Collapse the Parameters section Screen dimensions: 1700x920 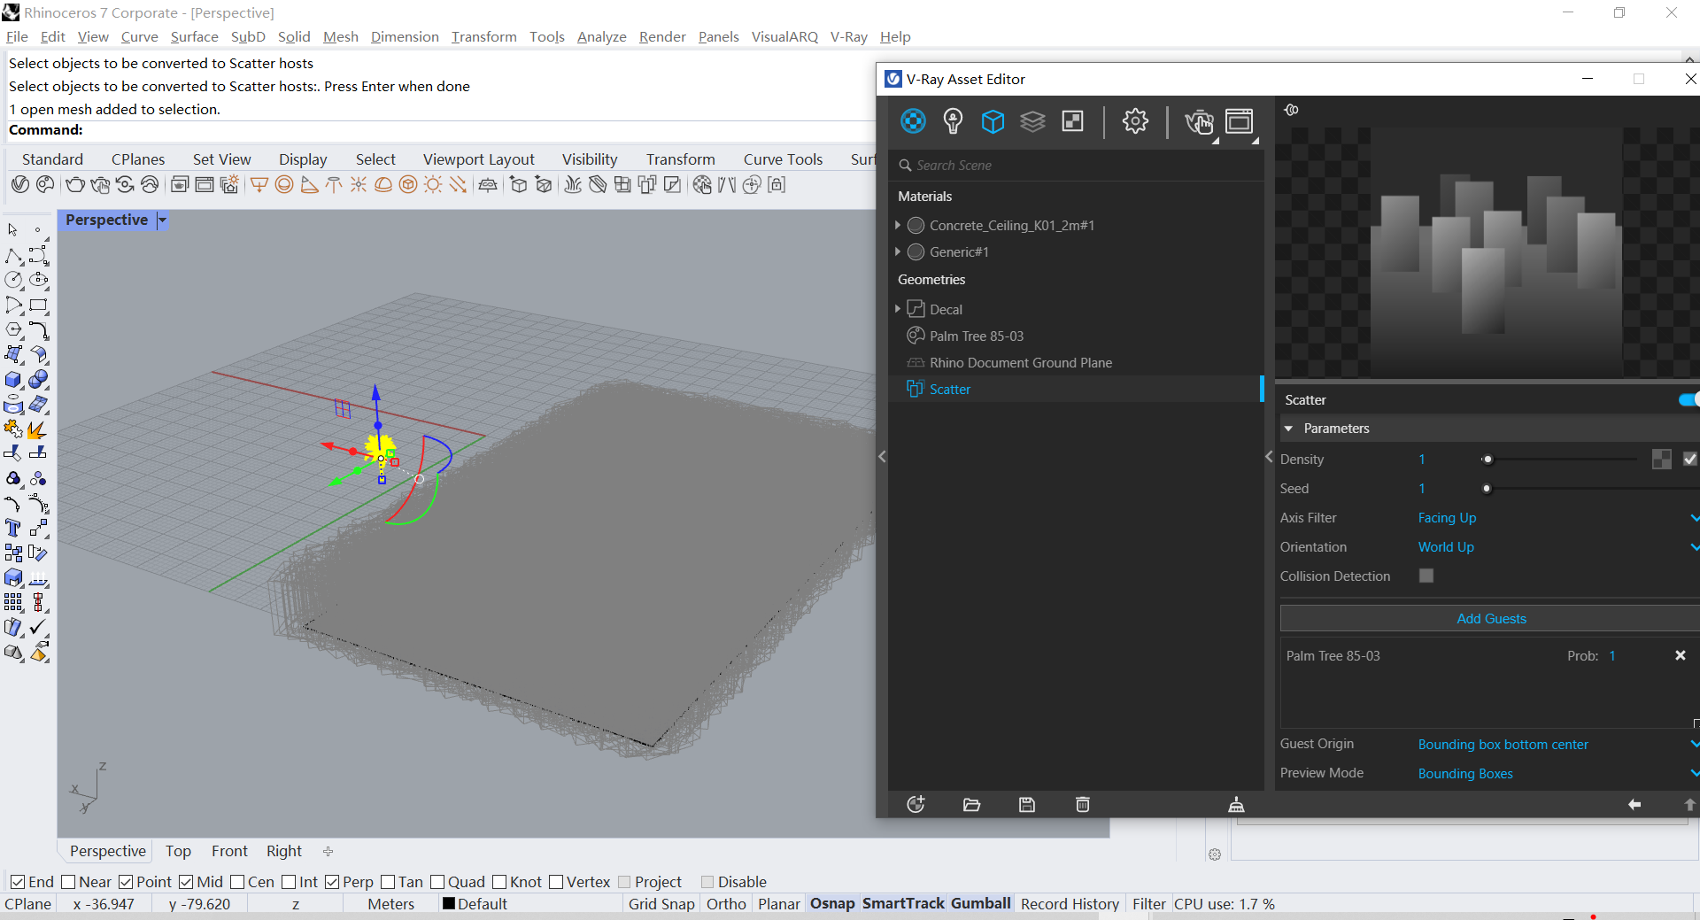pyautogui.click(x=1288, y=429)
